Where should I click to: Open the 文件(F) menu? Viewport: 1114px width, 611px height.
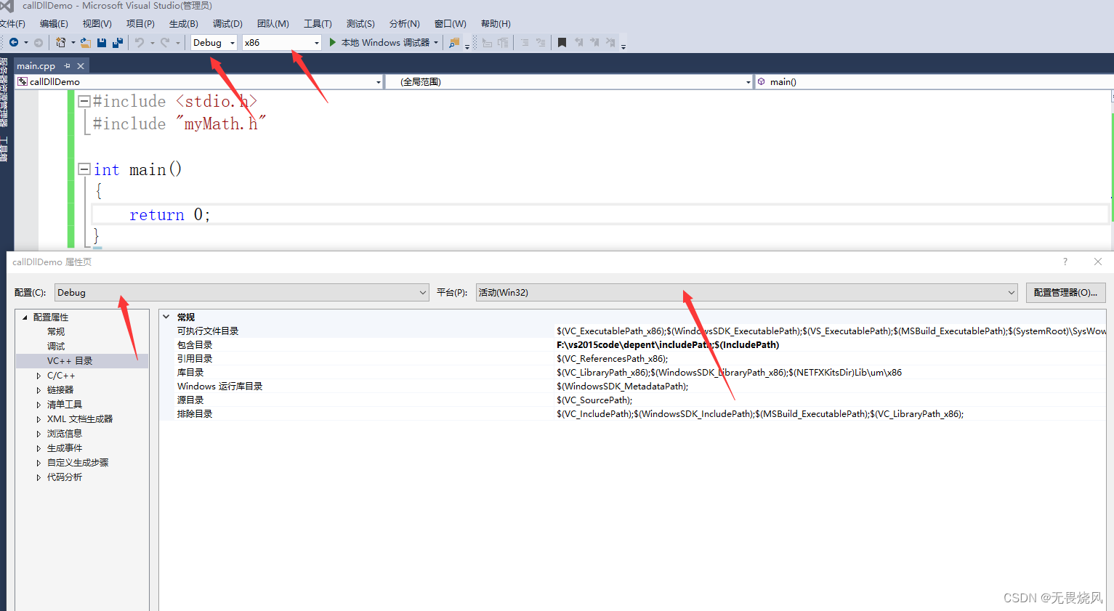point(12,24)
